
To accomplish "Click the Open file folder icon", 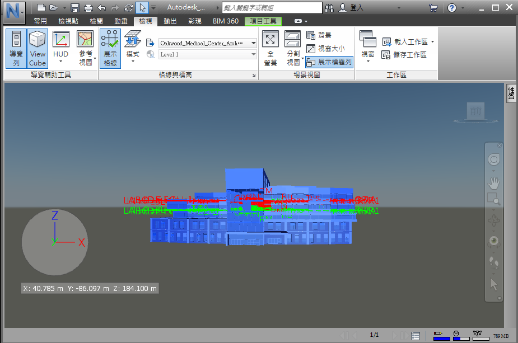I will [x=54, y=8].
